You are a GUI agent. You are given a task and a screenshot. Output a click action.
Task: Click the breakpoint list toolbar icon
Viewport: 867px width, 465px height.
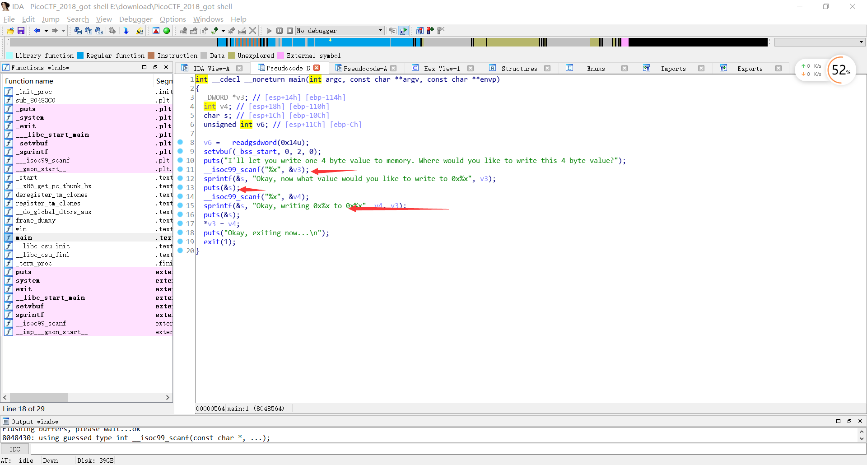pos(420,31)
